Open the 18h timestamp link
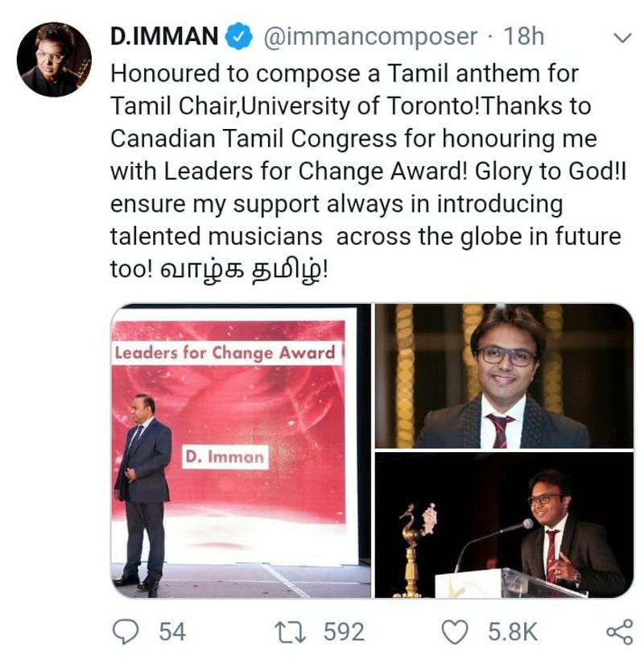This screenshot has width=644, height=672. pyautogui.click(x=523, y=37)
